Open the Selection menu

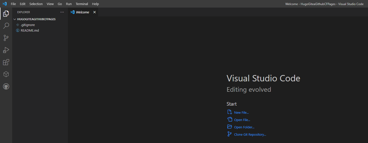pyautogui.click(x=36, y=4)
